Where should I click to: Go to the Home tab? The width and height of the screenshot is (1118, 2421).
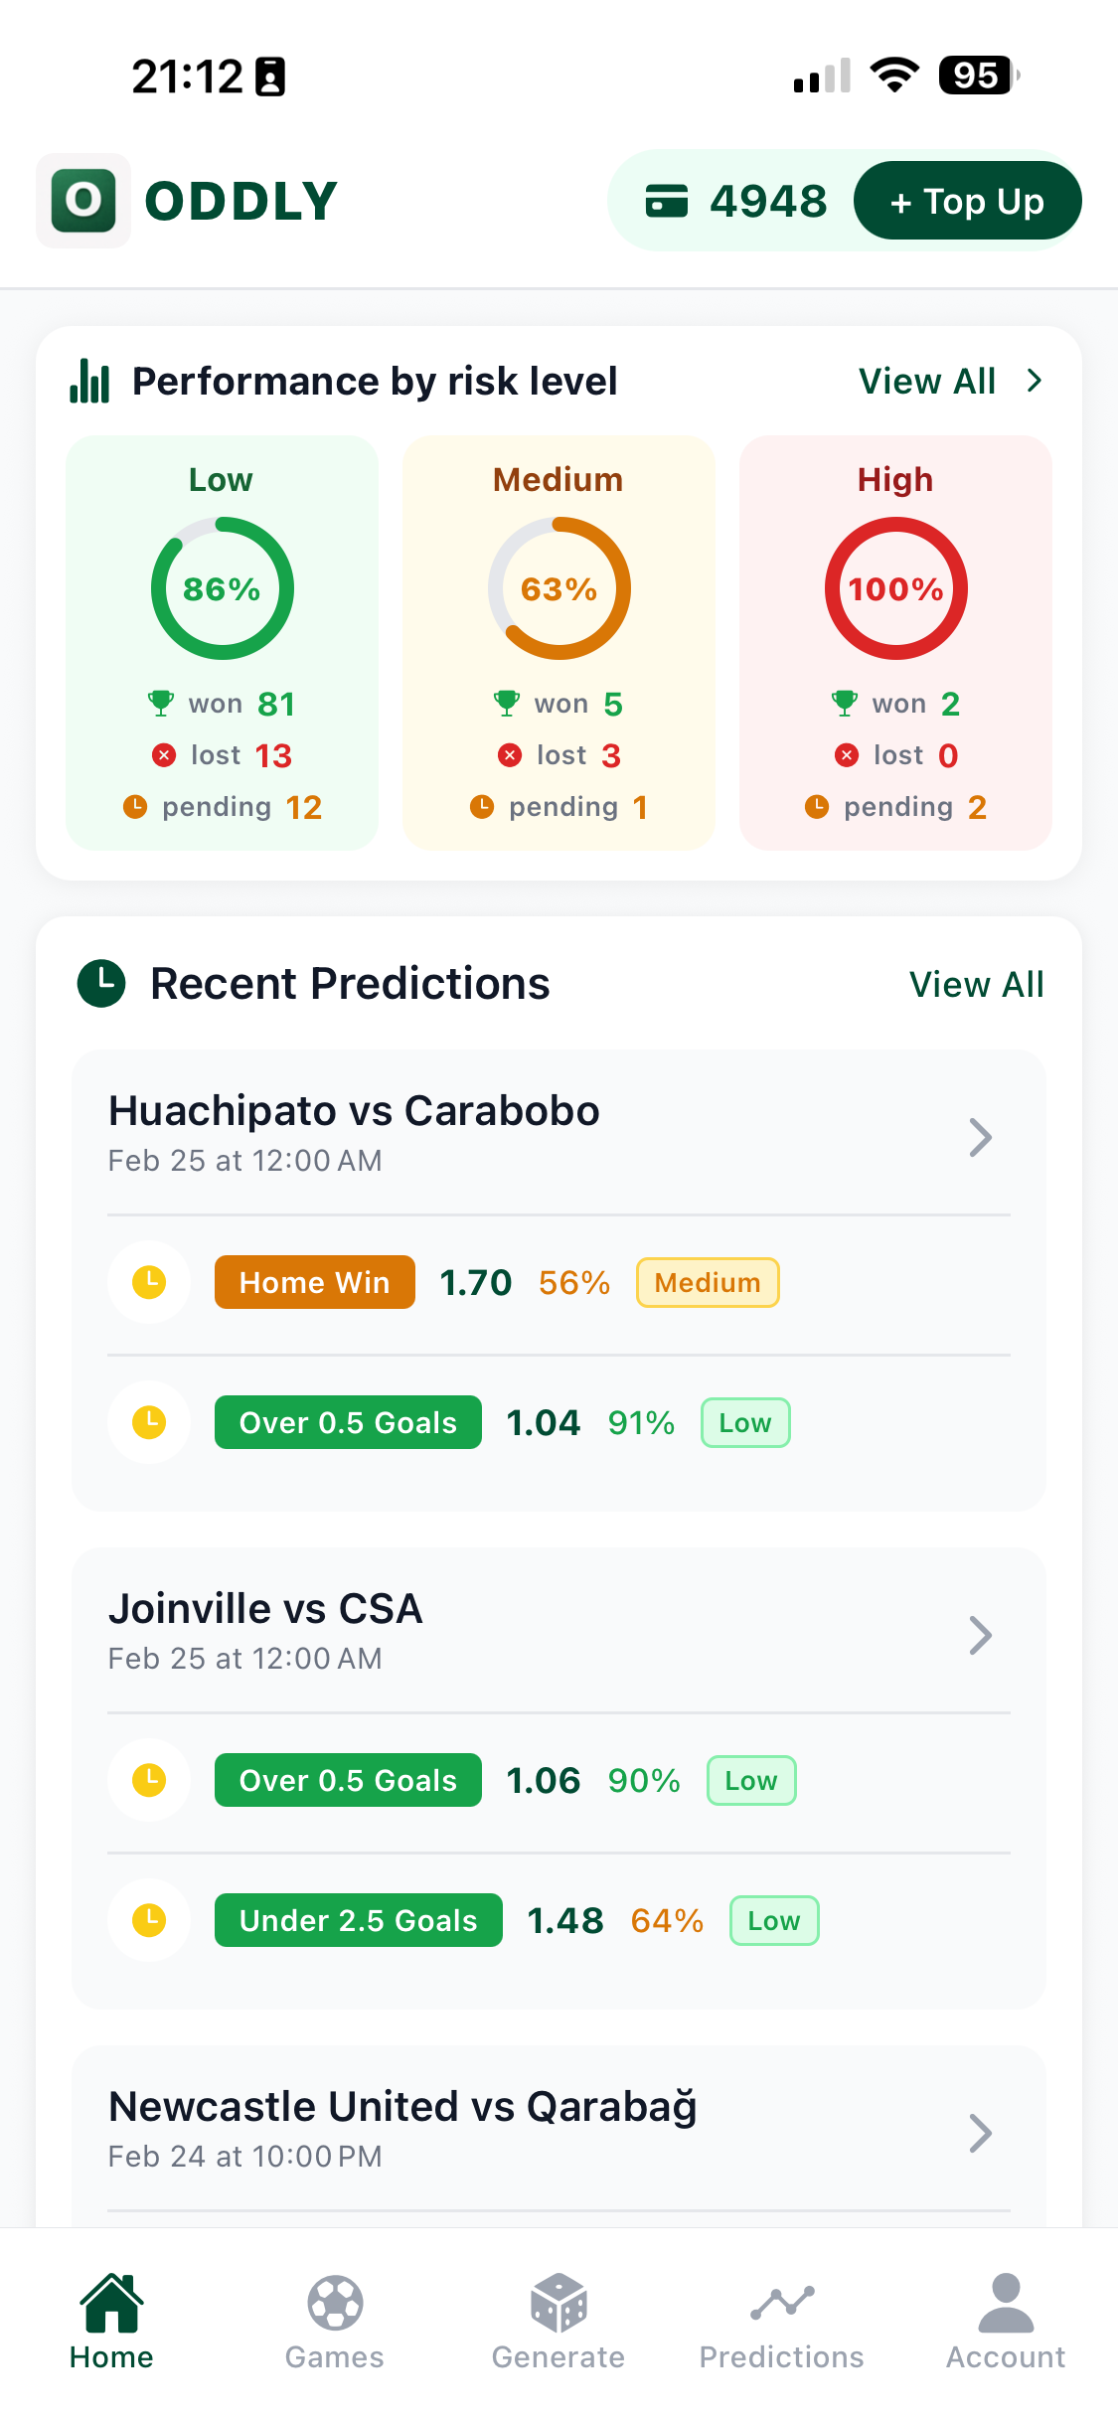pos(111,2322)
